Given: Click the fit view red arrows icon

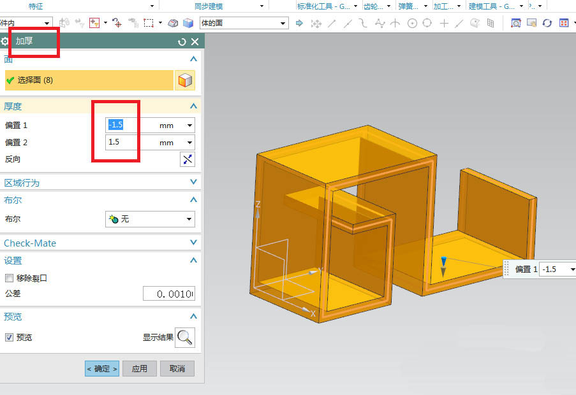Looking at the screenshot, I should [564, 23].
